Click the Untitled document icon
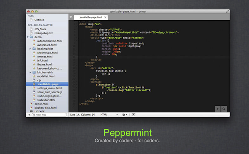 [31, 20]
